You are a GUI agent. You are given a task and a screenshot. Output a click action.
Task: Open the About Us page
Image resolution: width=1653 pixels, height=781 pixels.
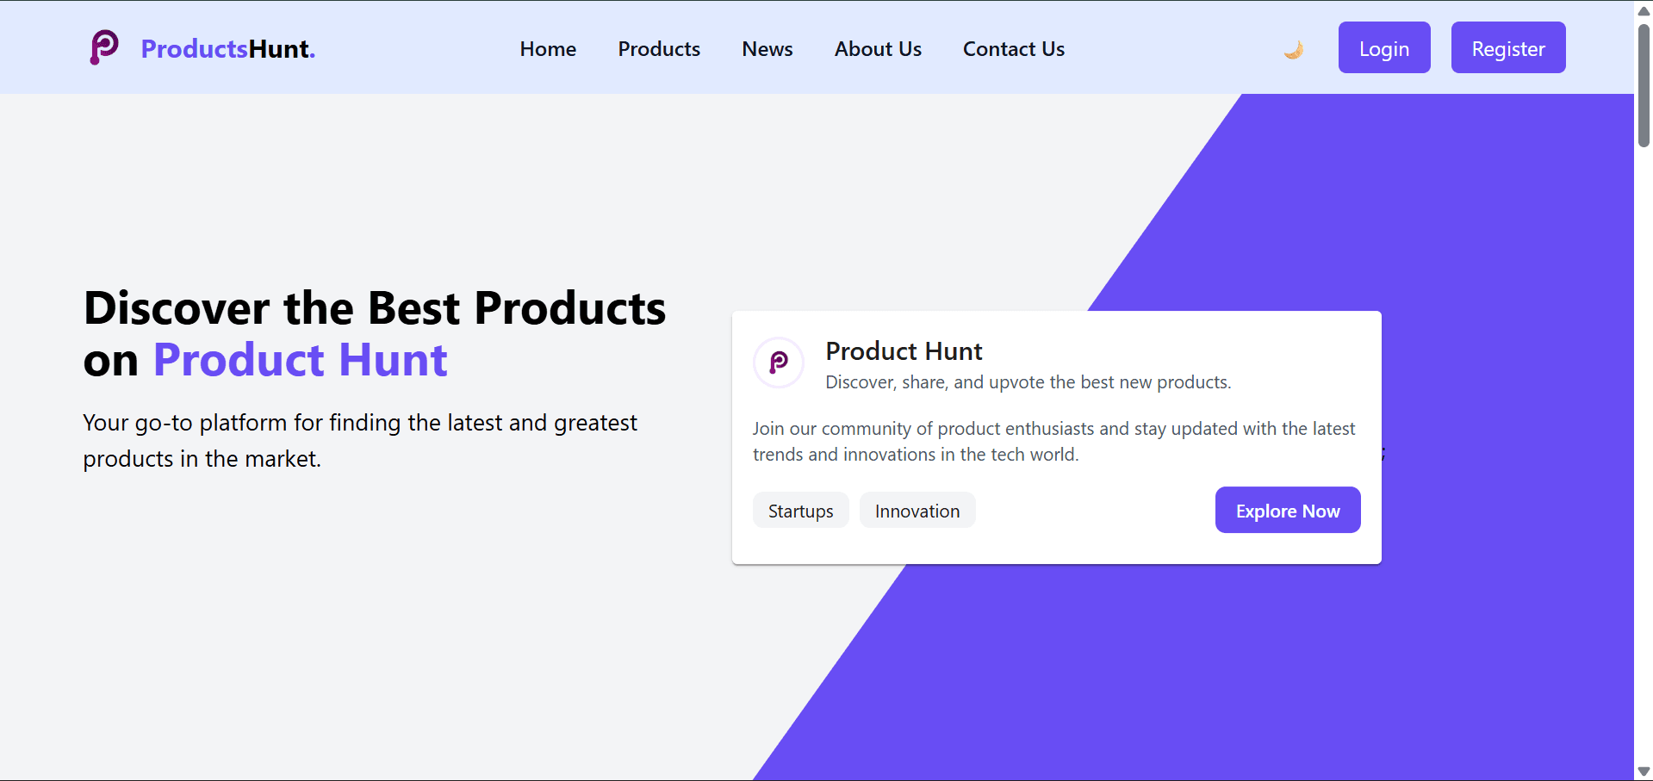[x=878, y=49]
